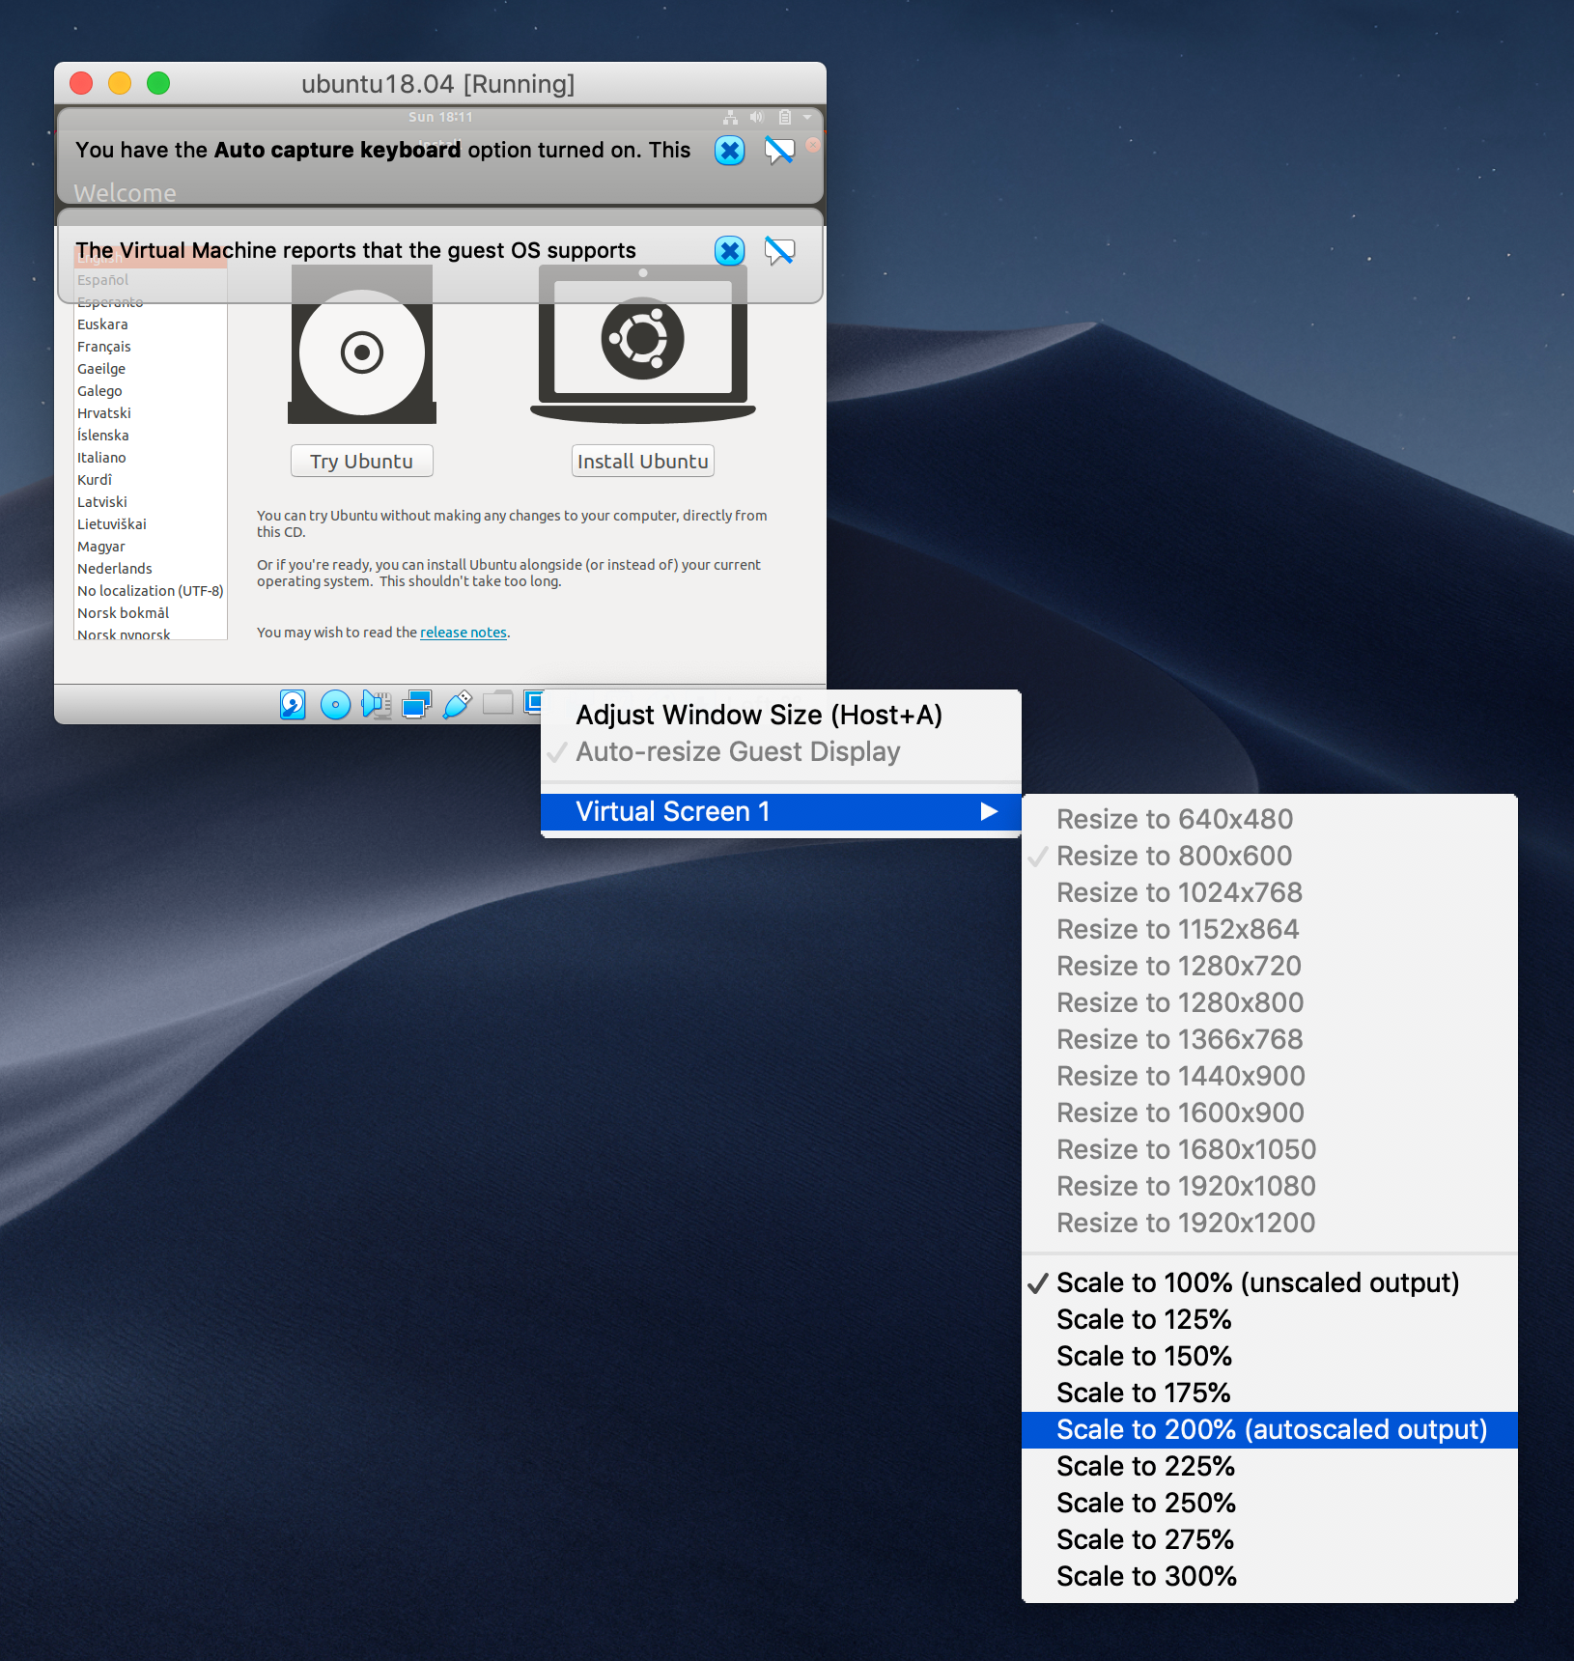Image resolution: width=1574 pixels, height=1661 pixels.
Task: Click the optical disk status icon
Action: click(335, 704)
